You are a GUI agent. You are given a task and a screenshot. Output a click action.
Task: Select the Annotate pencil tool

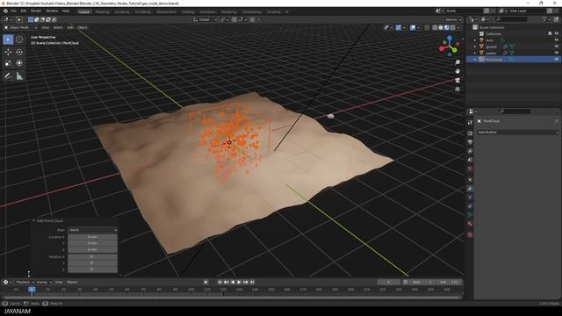pos(8,76)
